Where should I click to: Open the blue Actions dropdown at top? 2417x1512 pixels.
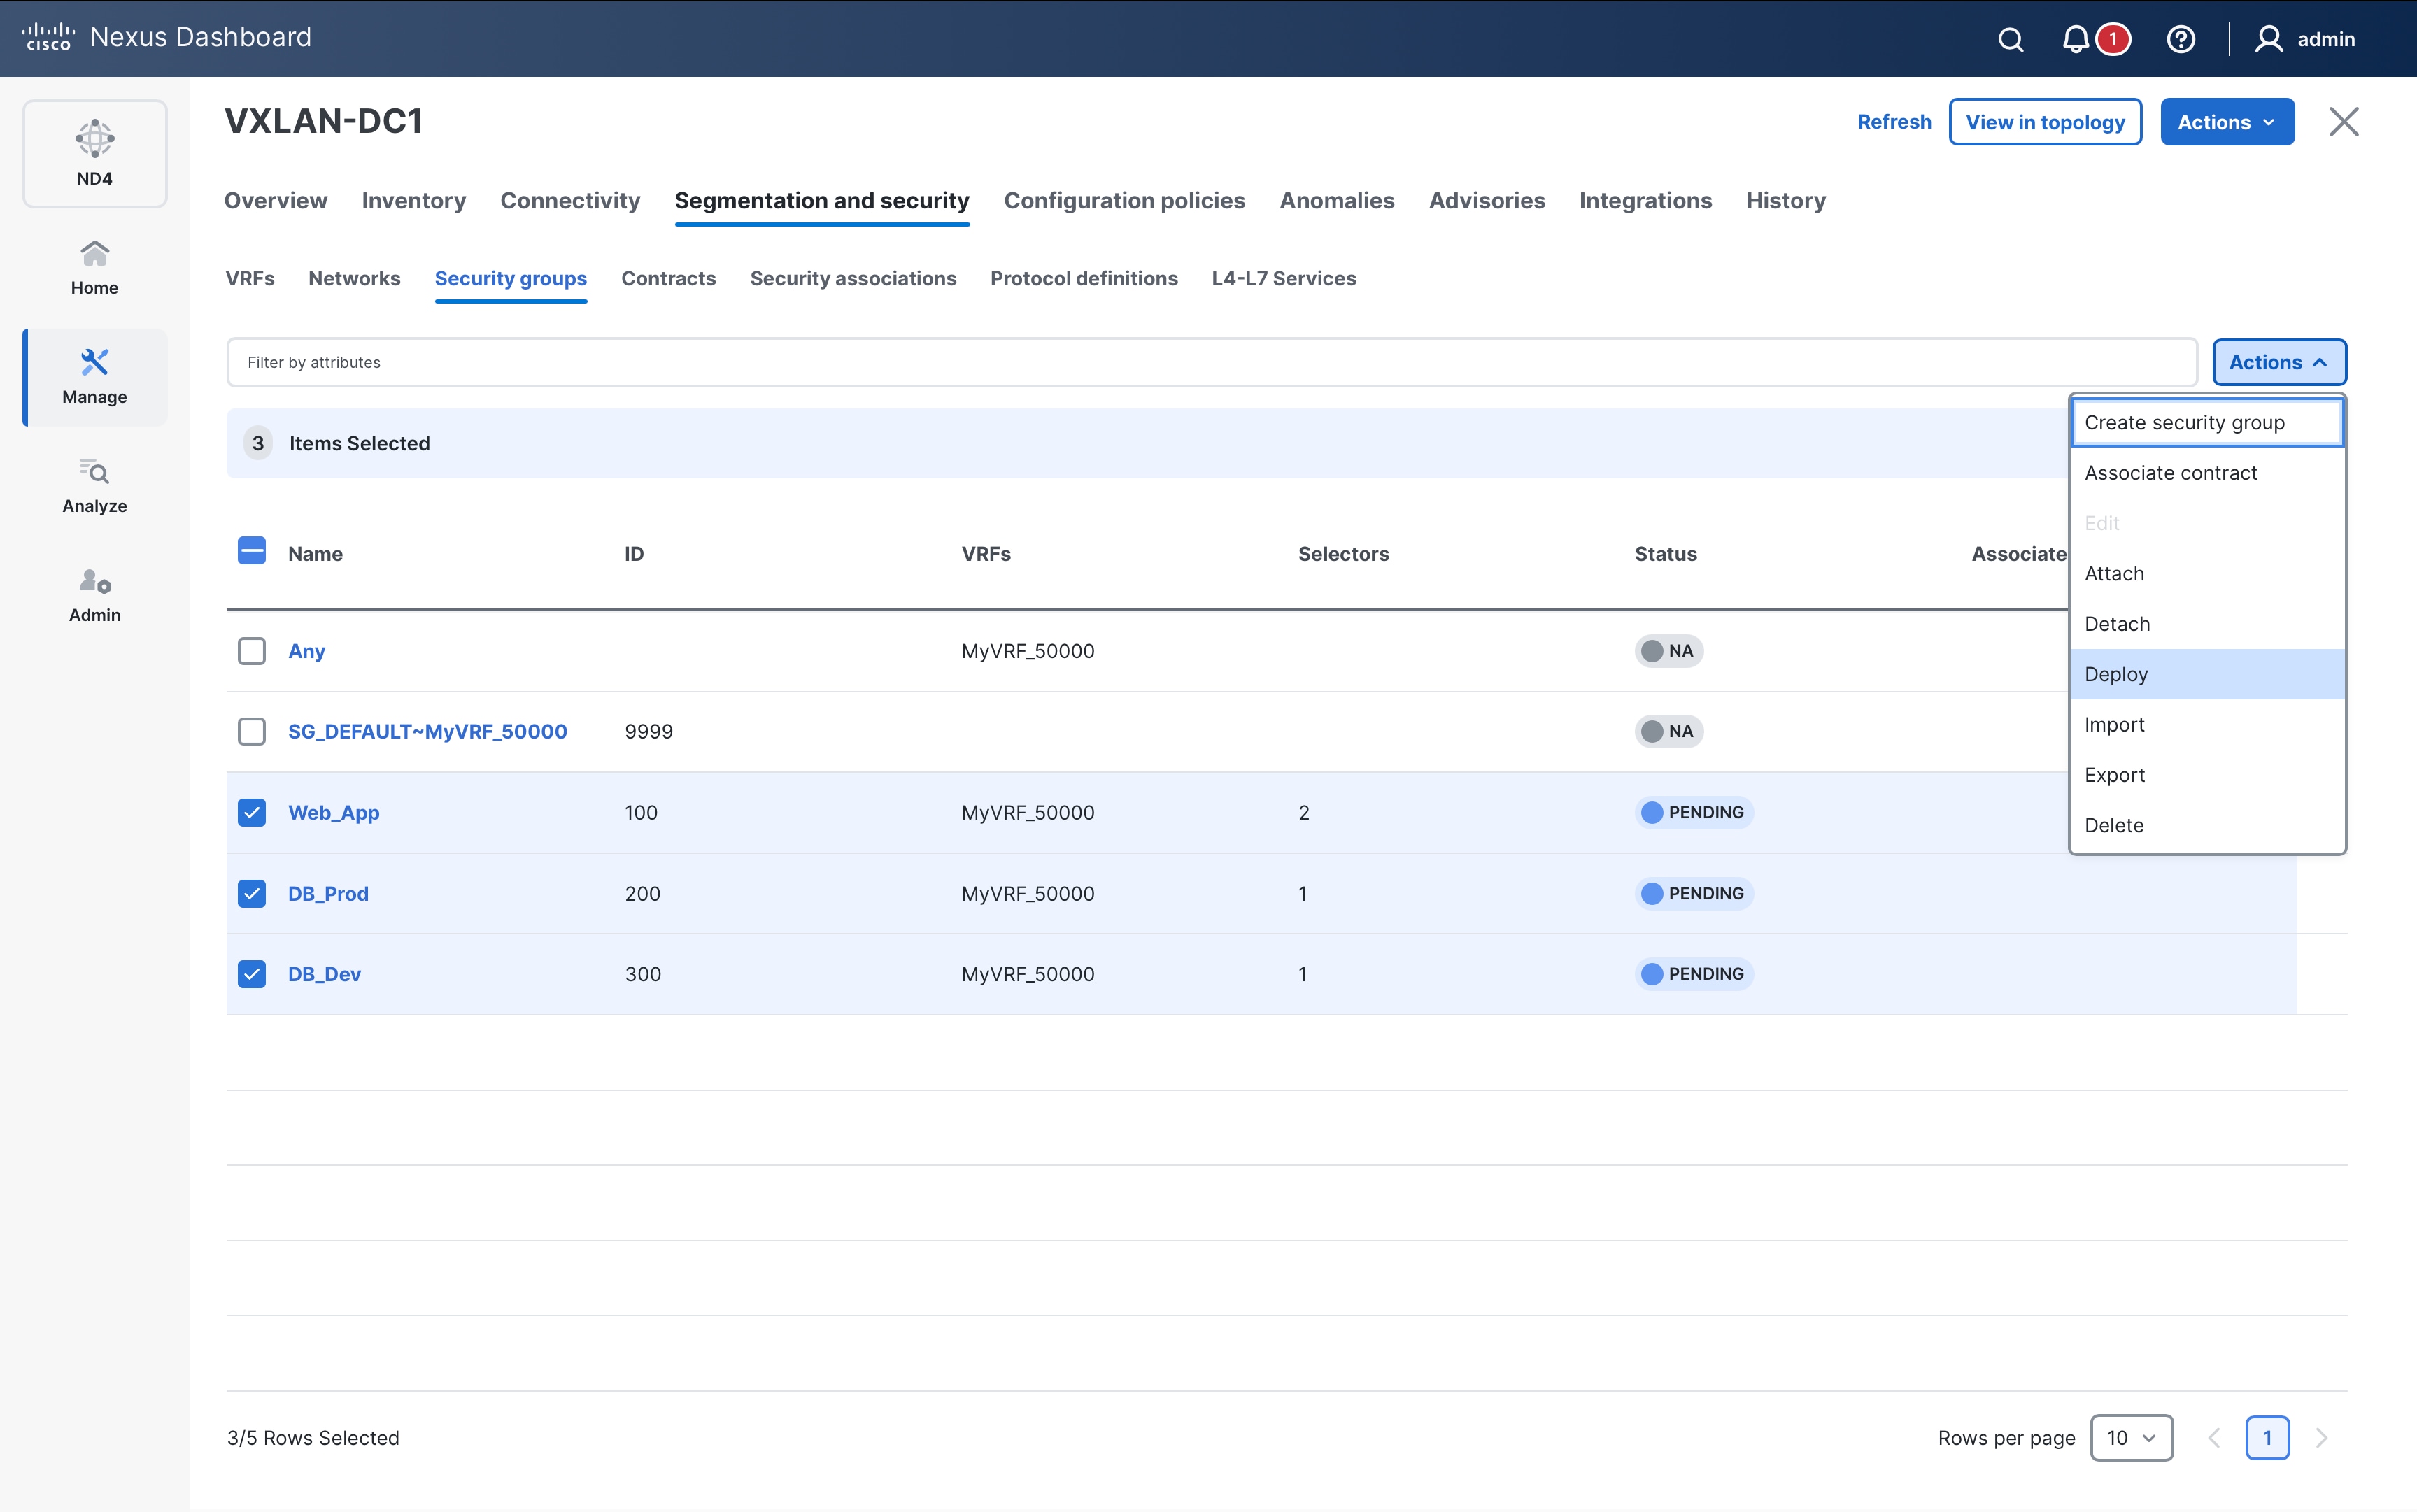tap(2227, 122)
